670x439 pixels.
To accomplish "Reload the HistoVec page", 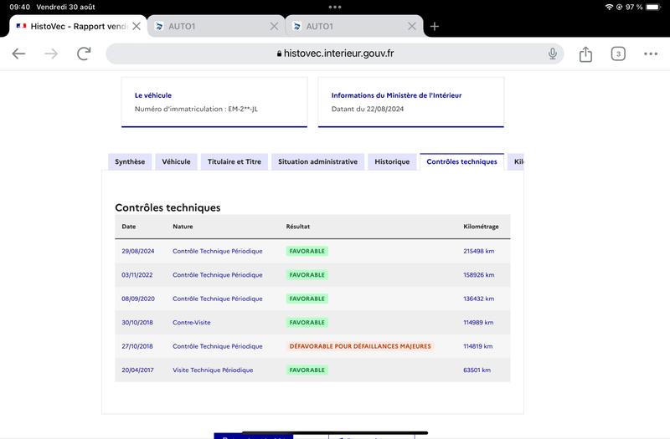I will click(x=84, y=54).
